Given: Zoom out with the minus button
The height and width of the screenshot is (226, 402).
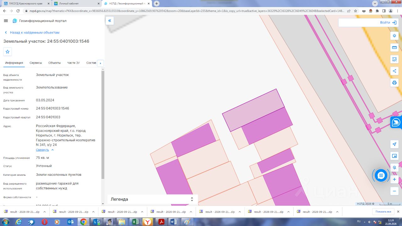Looking at the screenshot, I should pos(394,191).
